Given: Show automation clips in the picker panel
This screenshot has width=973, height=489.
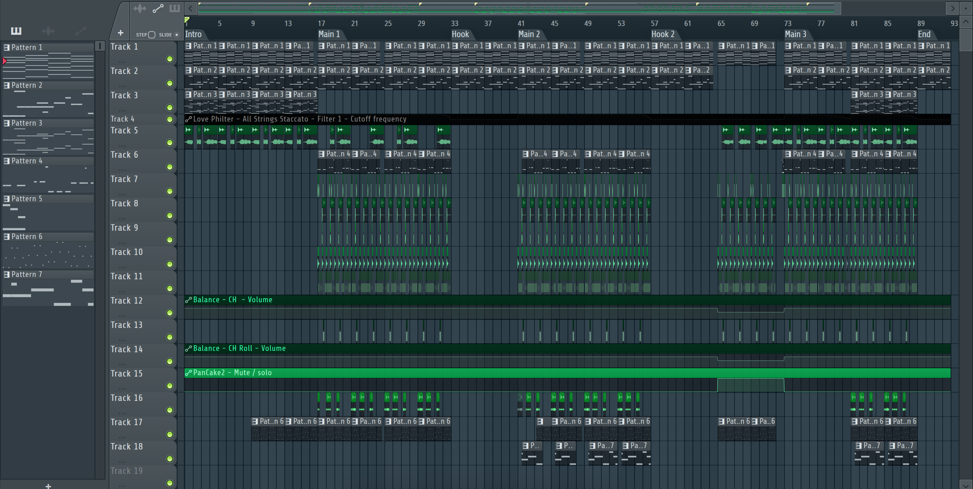Looking at the screenshot, I should (x=80, y=31).
